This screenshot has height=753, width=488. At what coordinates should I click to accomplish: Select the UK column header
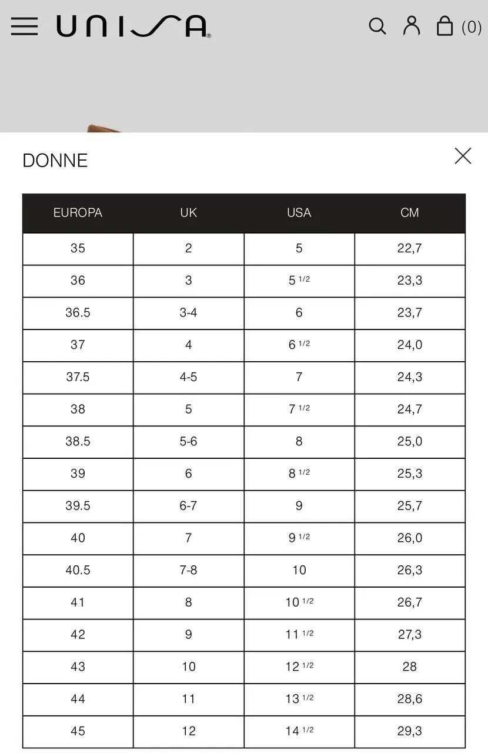[x=189, y=213]
